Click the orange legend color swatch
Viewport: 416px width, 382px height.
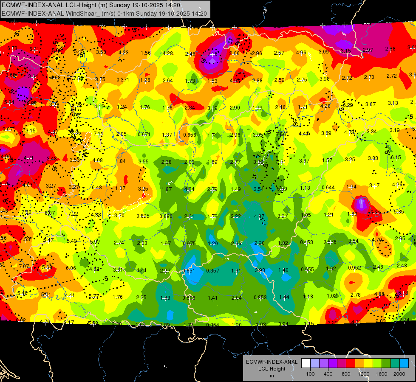pos(359,363)
